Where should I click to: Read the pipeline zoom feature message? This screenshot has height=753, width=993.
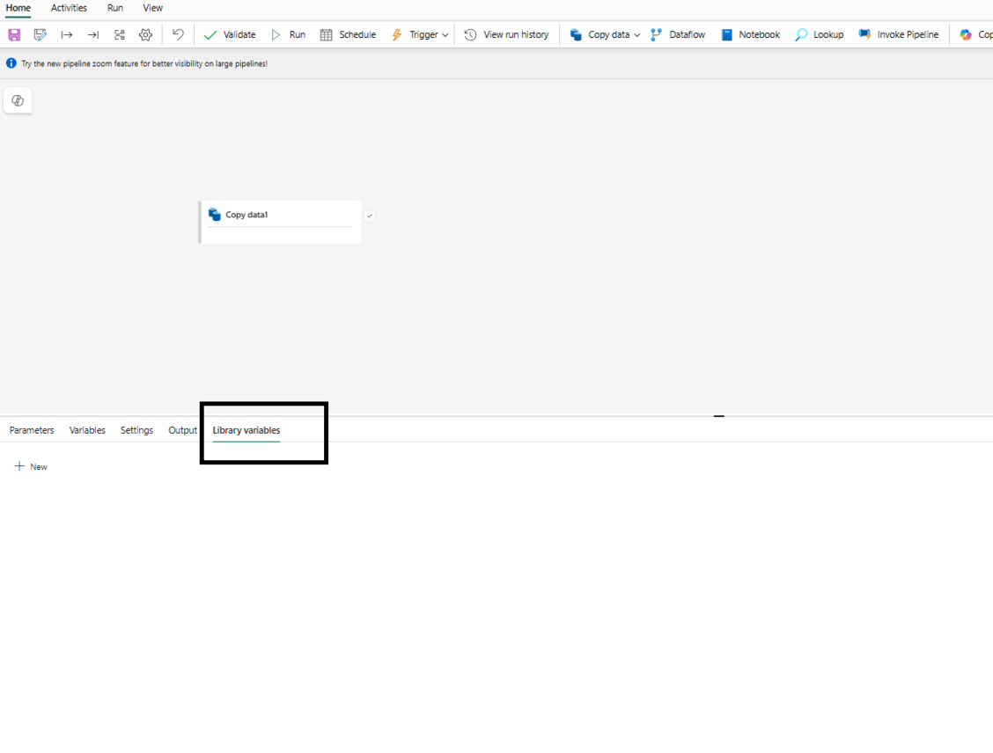(144, 64)
